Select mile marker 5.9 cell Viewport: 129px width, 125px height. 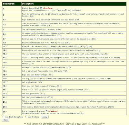click(12, 34)
